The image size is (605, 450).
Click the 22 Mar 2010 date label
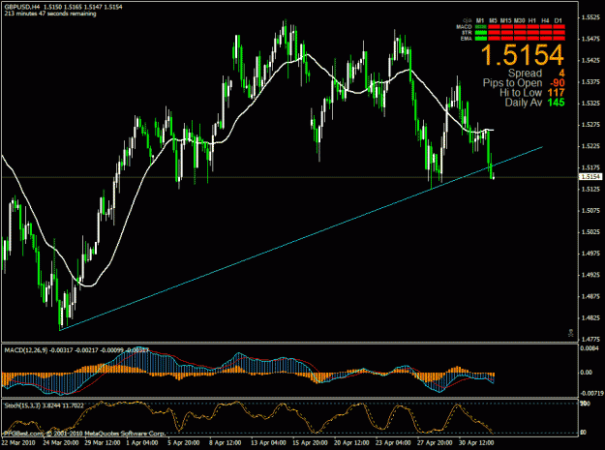click(x=18, y=442)
